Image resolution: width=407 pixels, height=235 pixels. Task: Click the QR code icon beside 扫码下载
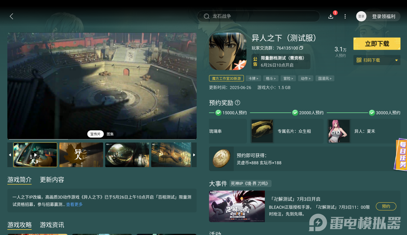(x=359, y=60)
